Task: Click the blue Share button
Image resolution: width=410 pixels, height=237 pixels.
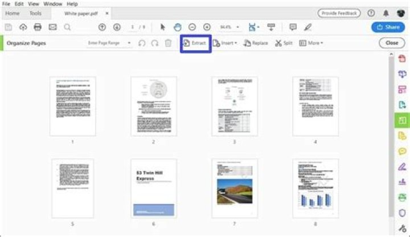Action: pyautogui.click(x=388, y=27)
